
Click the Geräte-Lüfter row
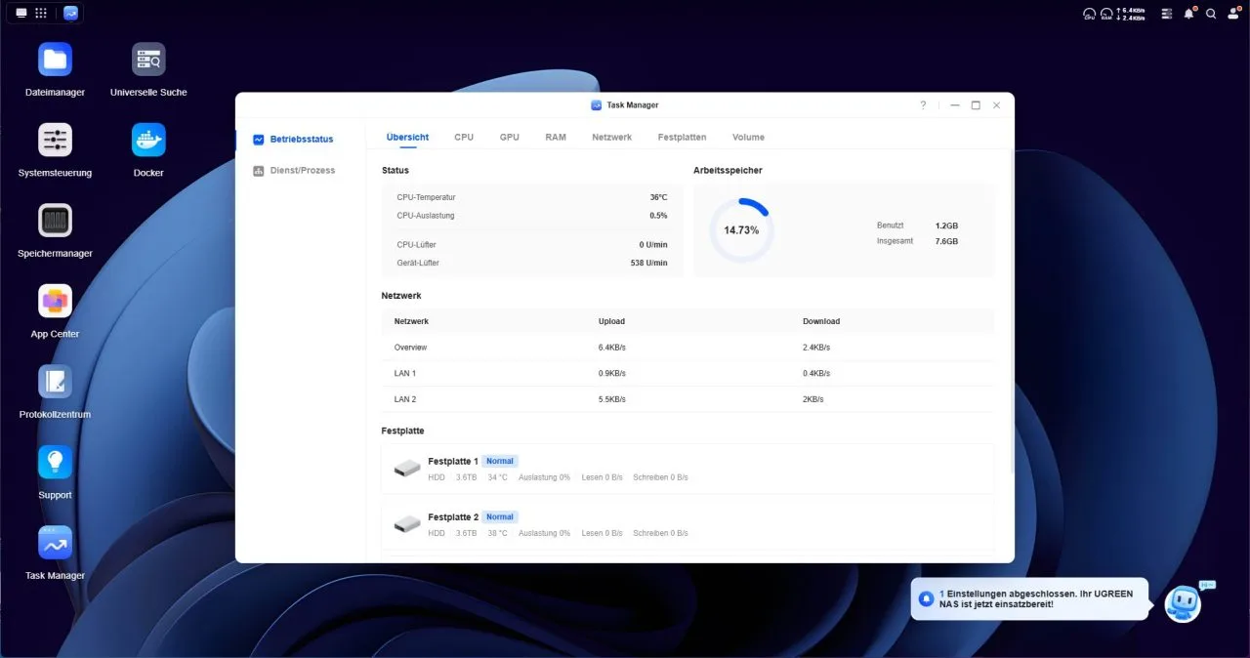pos(532,263)
